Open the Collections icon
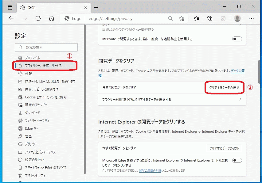Viewport: 262px width, 183px height. pyautogui.click(x=210, y=18)
